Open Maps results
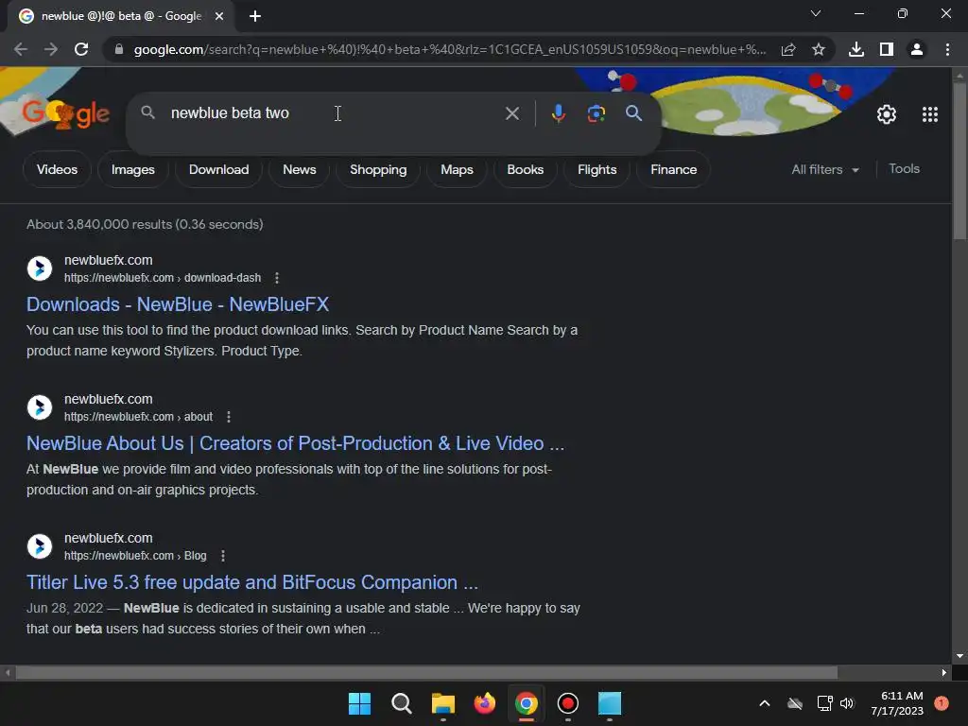The height and width of the screenshot is (726, 968). coord(457,170)
